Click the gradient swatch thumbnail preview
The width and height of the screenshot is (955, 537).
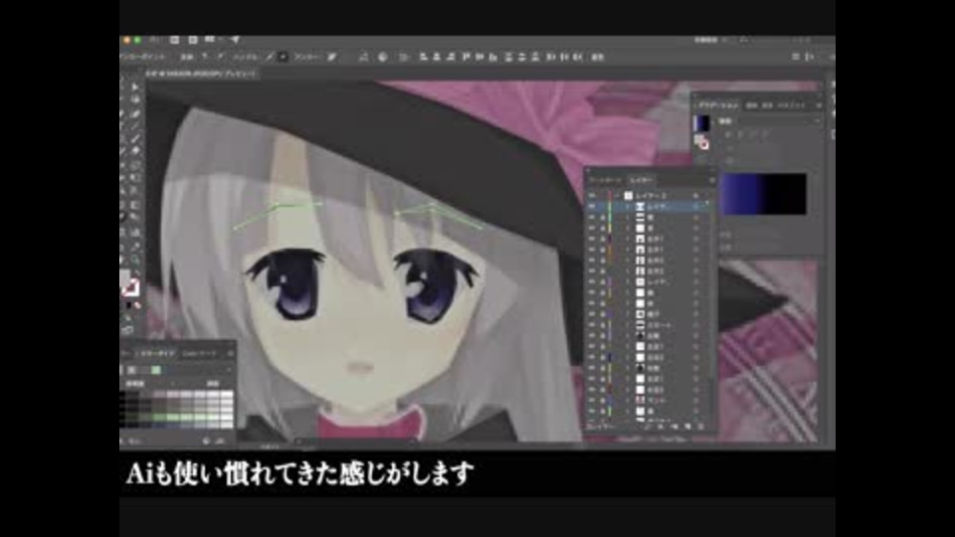point(701,123)
